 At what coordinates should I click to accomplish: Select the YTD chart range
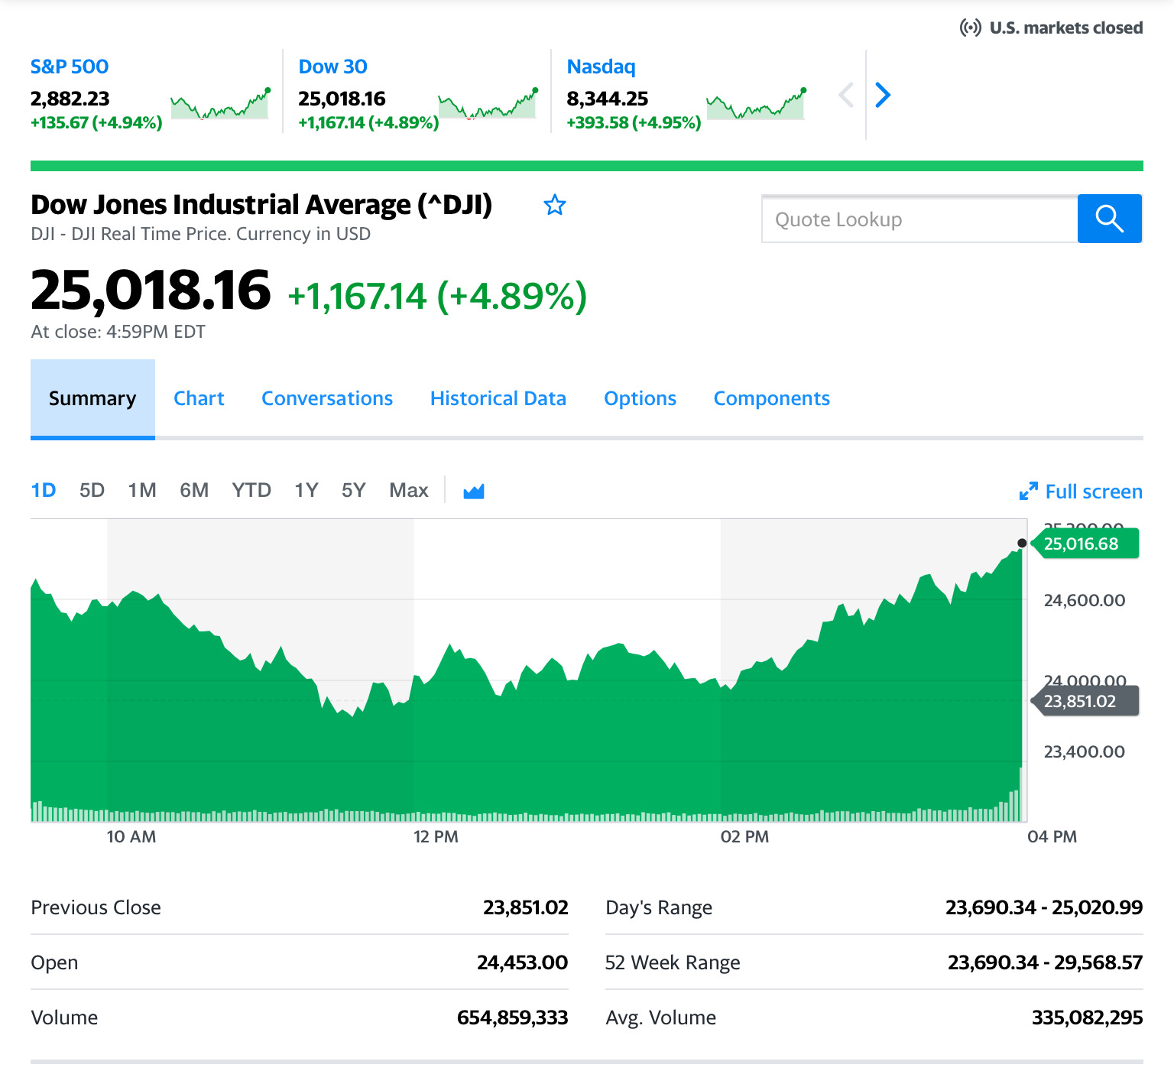point(251,490)
